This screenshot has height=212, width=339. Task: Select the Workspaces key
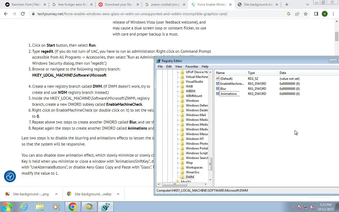coord(194,167)
